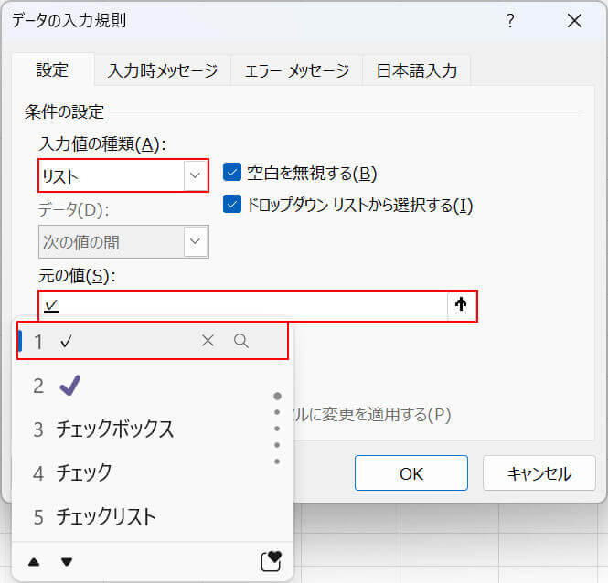Click the キャンセル button
608x583 pixels.
(x=539, y=473)
